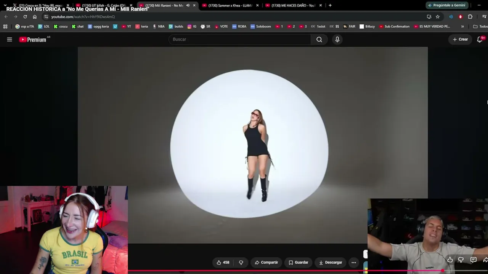
Task: Click the dislike thumb on overlay webcam
Action: point(461,260)
